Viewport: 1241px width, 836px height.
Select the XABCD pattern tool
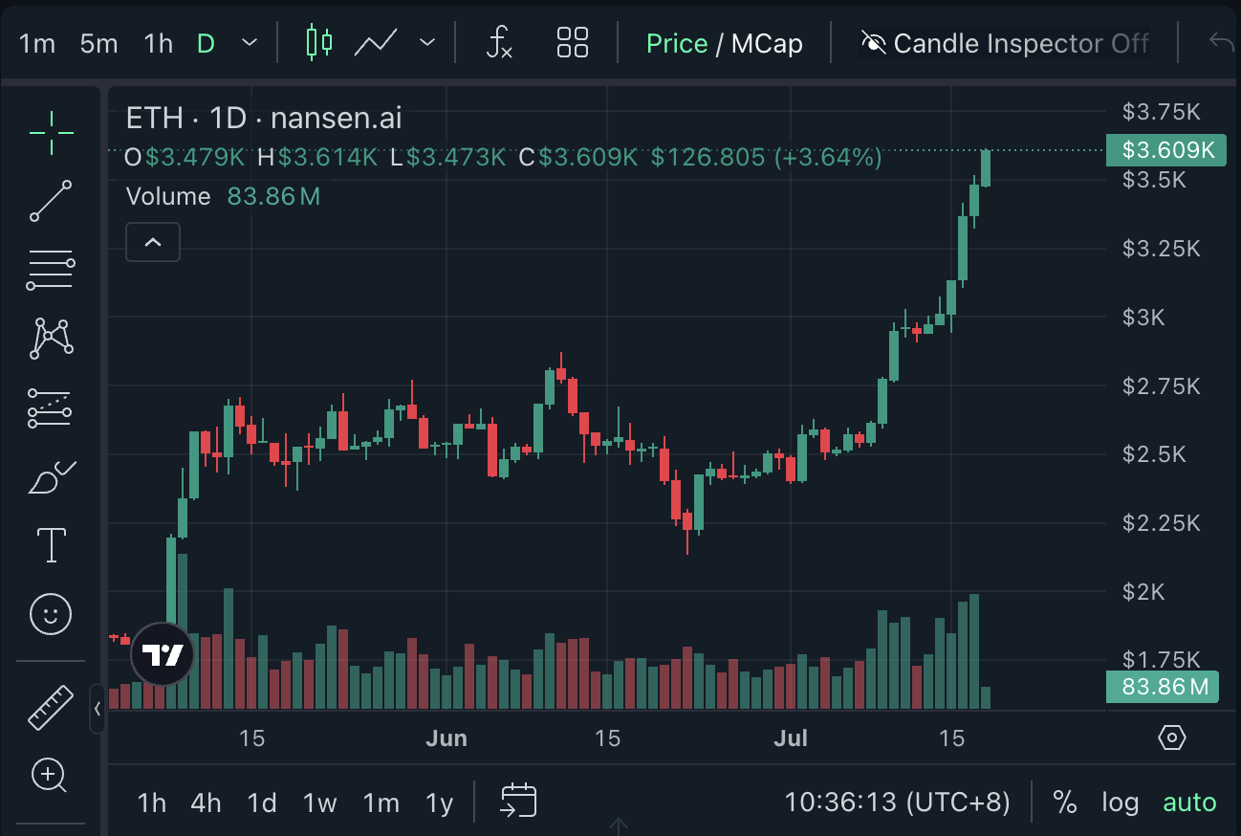coord(50,339)
